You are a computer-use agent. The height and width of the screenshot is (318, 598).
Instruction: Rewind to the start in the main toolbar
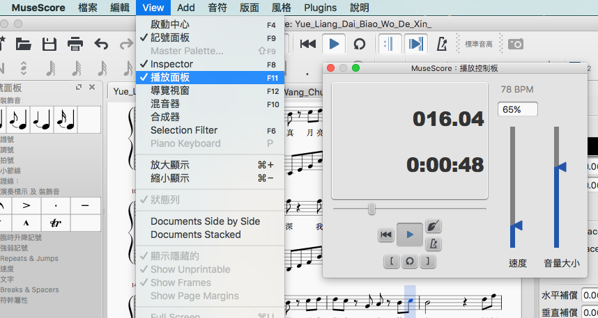(308, 44)
